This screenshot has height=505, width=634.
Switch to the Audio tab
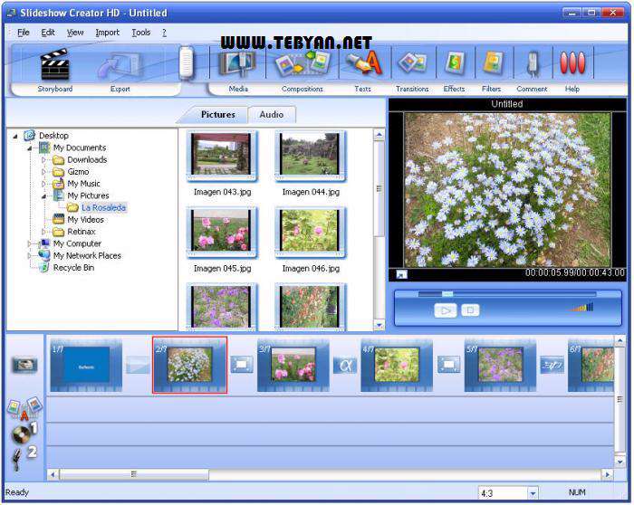click(272, 114)
